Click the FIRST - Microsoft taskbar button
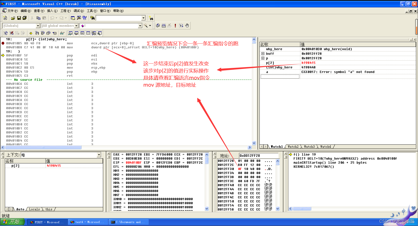418x226 pixels. [x=47, y=222]
